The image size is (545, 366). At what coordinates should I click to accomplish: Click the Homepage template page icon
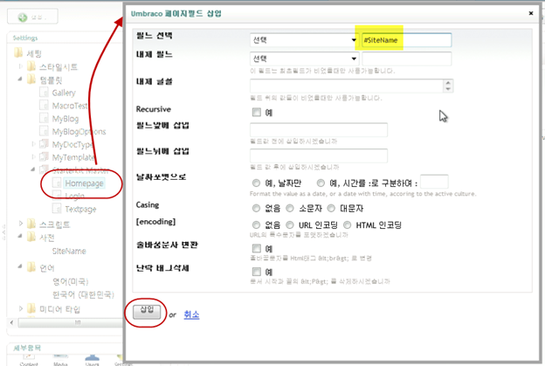point(57,183)
